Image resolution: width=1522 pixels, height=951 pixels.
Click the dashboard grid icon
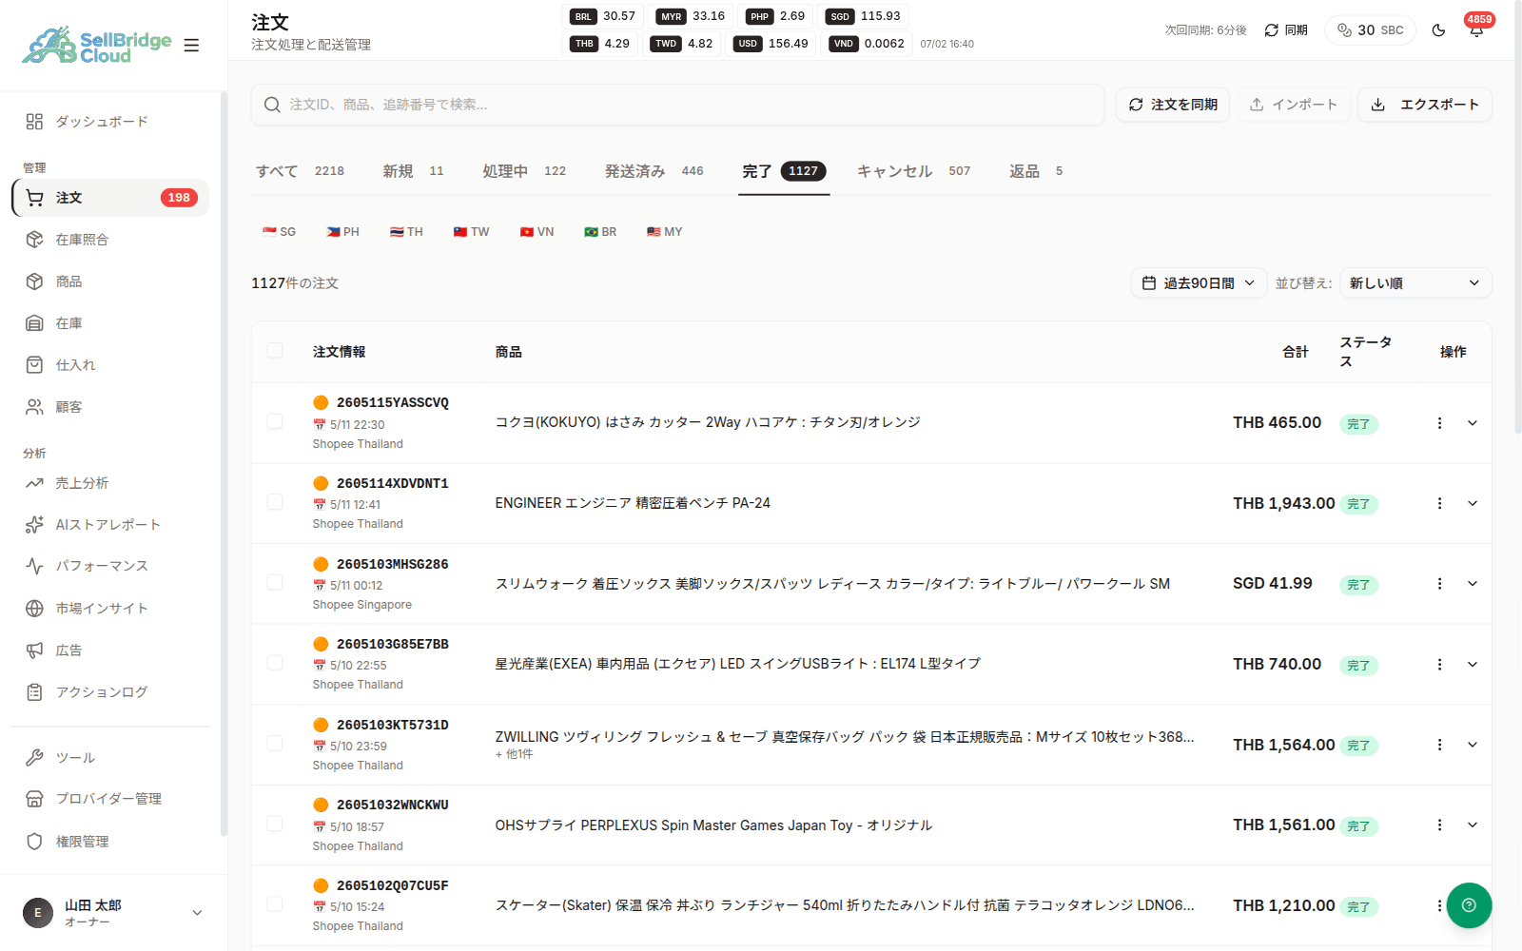34,122
